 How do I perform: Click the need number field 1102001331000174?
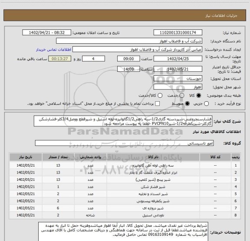click(178, 32)
